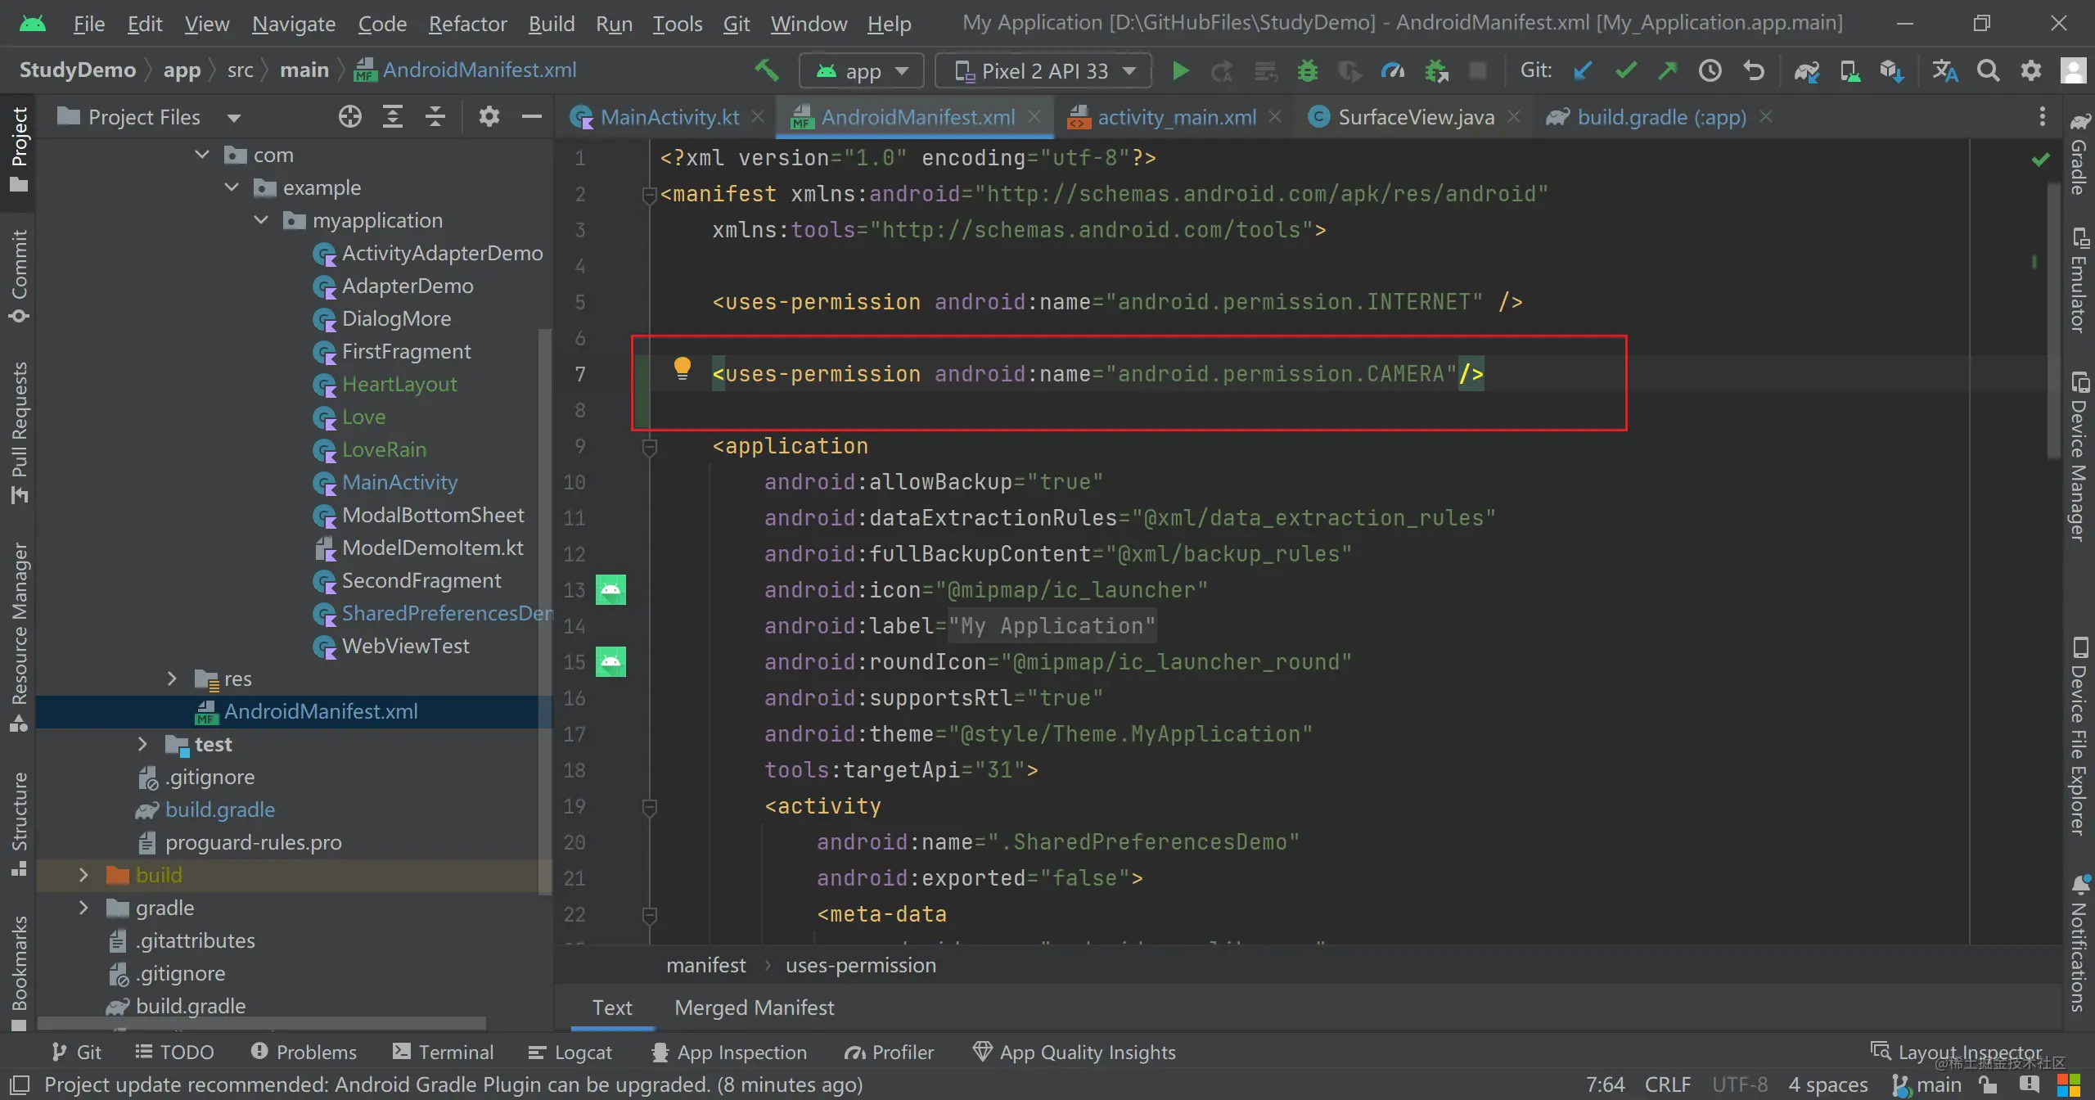
Task: Open Device Manager toolbar icon
Action: 1849,71
